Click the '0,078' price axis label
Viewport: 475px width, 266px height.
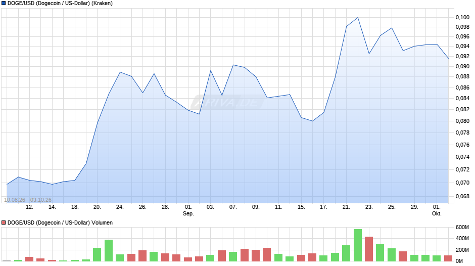click(x=462, y=132)
